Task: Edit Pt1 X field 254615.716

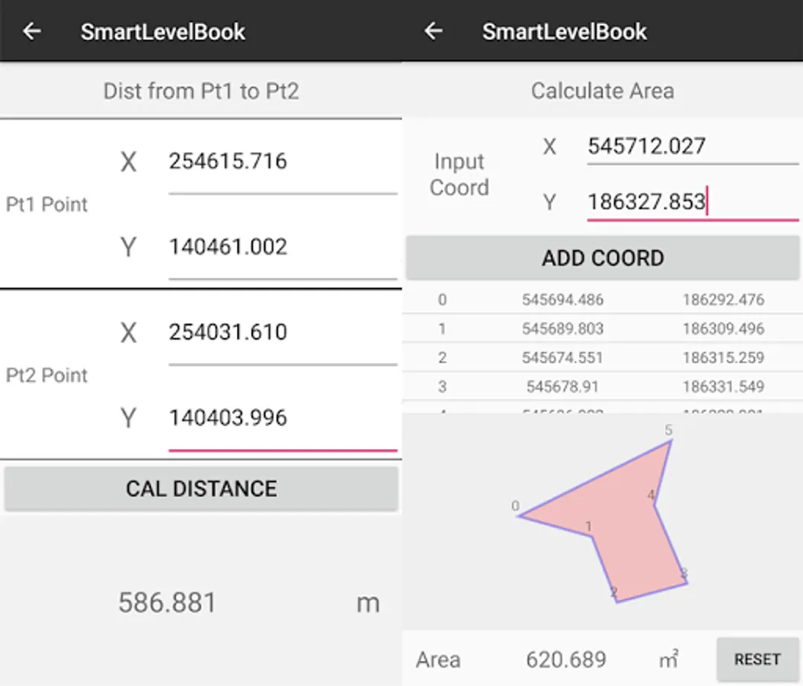Action: tap(283, 162)
